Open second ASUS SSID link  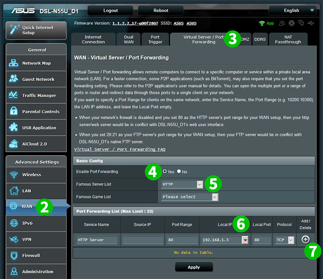tap(192, 23)
